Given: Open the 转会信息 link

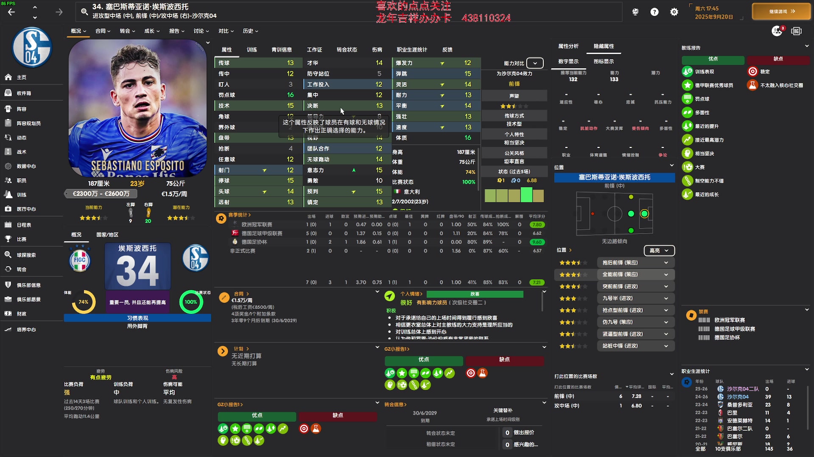Looking at the screenshot, I should (396, 405).
